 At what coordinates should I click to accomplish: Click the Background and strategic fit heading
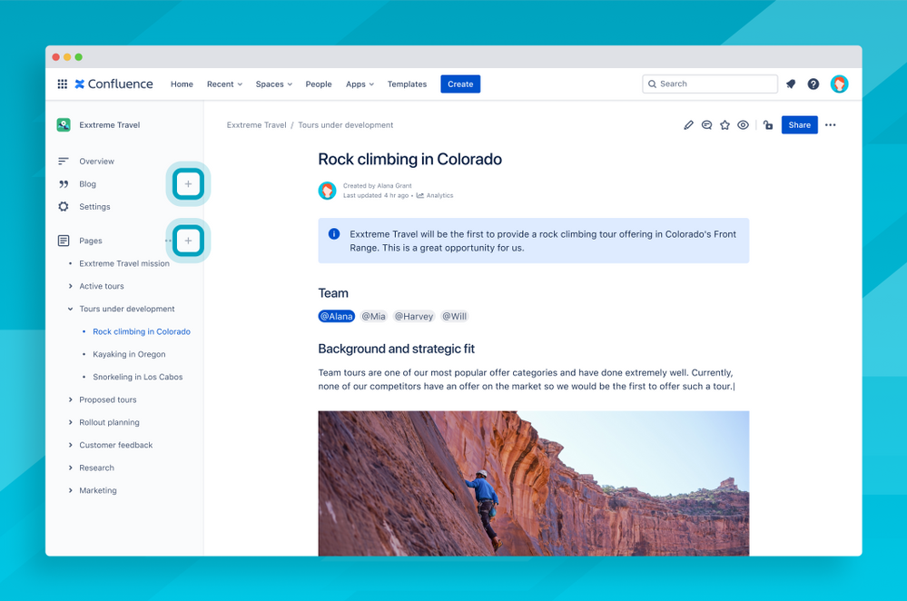click(x=396, y=349)
